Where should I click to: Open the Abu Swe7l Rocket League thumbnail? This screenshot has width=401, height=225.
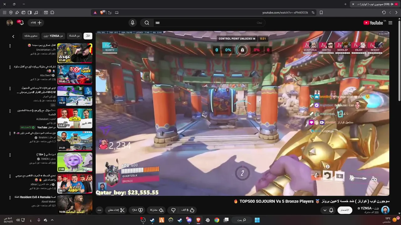[75, 74]
